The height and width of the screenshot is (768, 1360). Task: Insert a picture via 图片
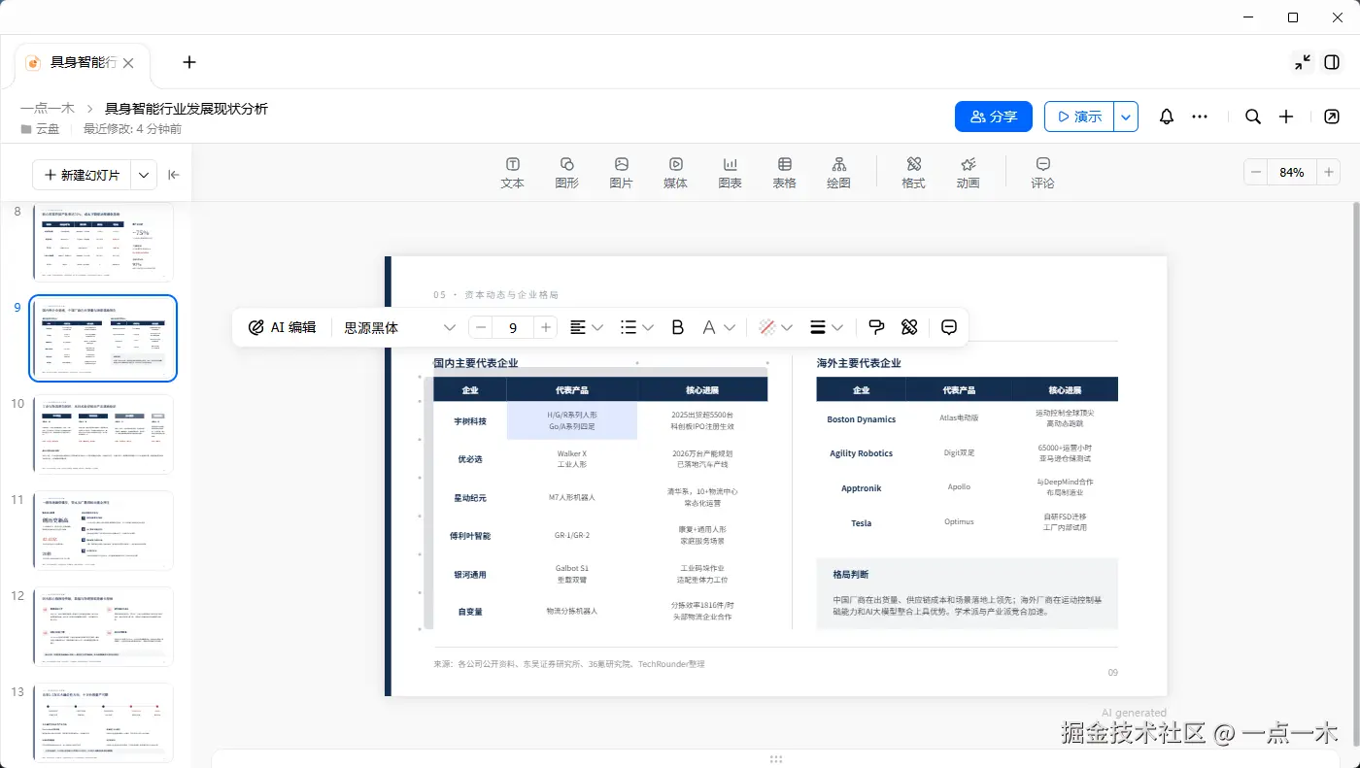click(621, 173)
